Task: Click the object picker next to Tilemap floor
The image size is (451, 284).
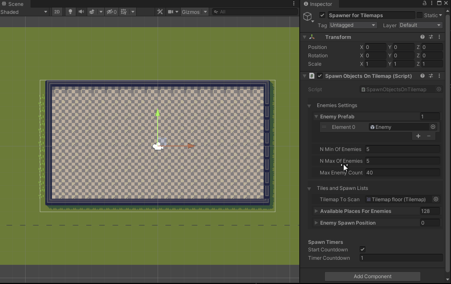Action: click(x=436, y=200)
